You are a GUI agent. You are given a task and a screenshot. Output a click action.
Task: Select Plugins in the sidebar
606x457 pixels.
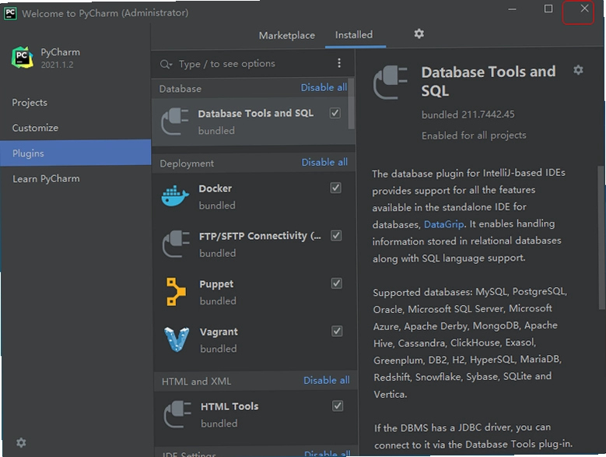coord(75,153)
